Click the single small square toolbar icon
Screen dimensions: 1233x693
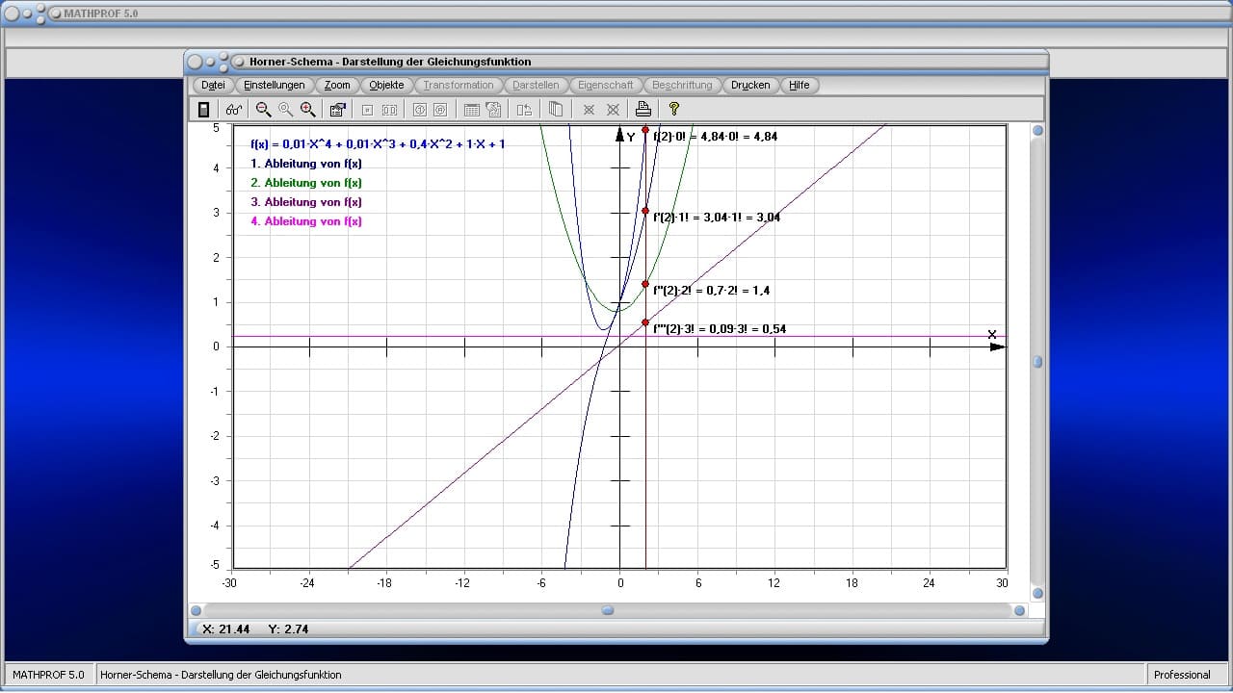(x=367, y=110)
